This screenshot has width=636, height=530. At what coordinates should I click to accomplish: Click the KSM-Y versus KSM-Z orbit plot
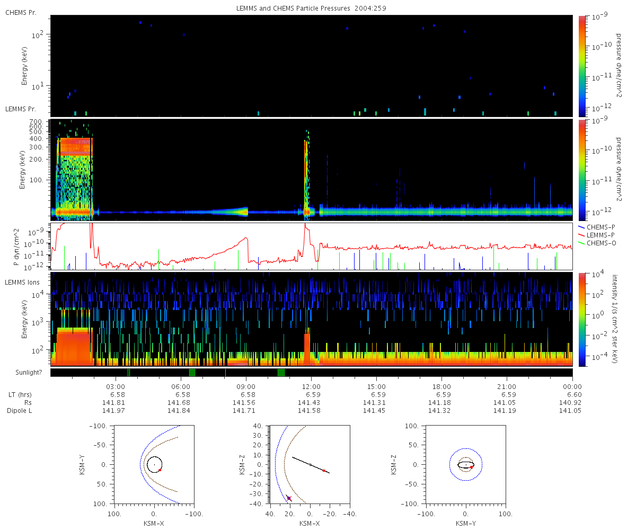[465, 464]
